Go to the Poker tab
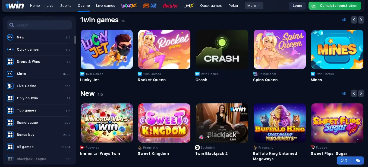368x167 pixels. (x=234, y=5)
